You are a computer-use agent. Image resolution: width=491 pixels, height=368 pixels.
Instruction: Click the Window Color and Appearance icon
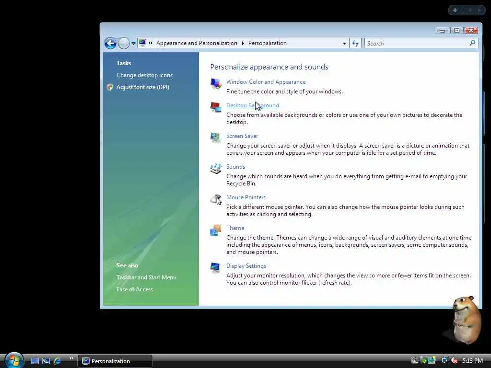pos(216,84)
